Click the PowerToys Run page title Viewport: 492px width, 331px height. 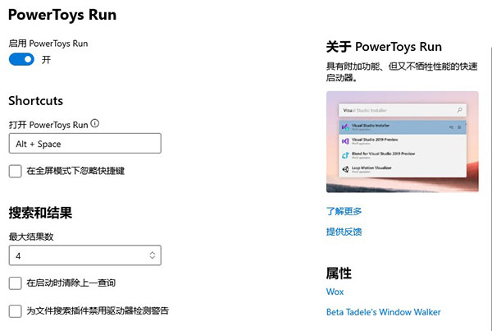pyautogui.click(x=62, y=15)
